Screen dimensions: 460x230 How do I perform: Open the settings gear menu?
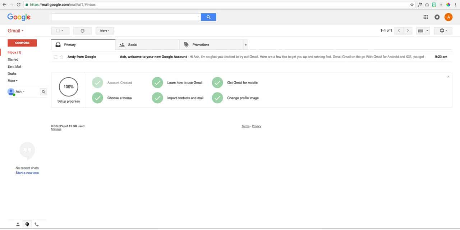pyautogui.click(x=443, y=31)
